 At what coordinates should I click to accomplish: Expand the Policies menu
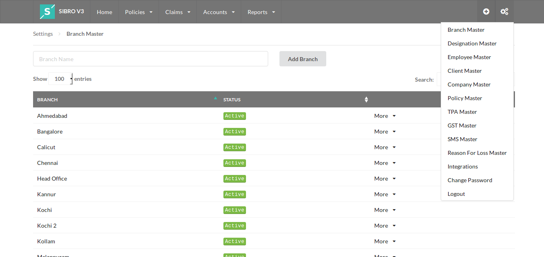139,12
